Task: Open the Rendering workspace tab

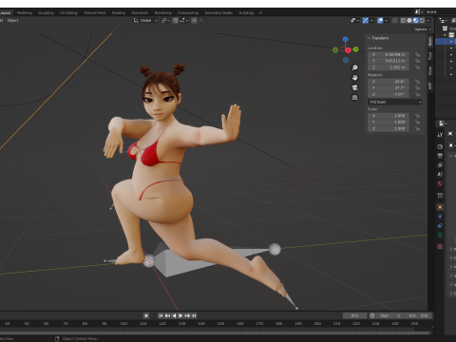Action: (x=163, y=13)
